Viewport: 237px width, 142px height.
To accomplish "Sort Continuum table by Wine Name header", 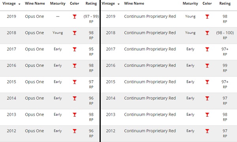I will click(x=134, y=4).
